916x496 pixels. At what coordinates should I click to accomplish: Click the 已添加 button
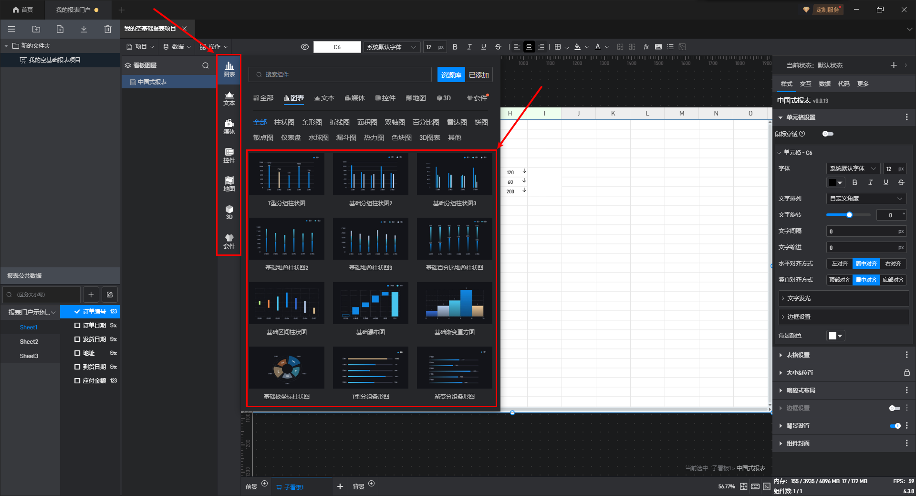tap(479, 75)
